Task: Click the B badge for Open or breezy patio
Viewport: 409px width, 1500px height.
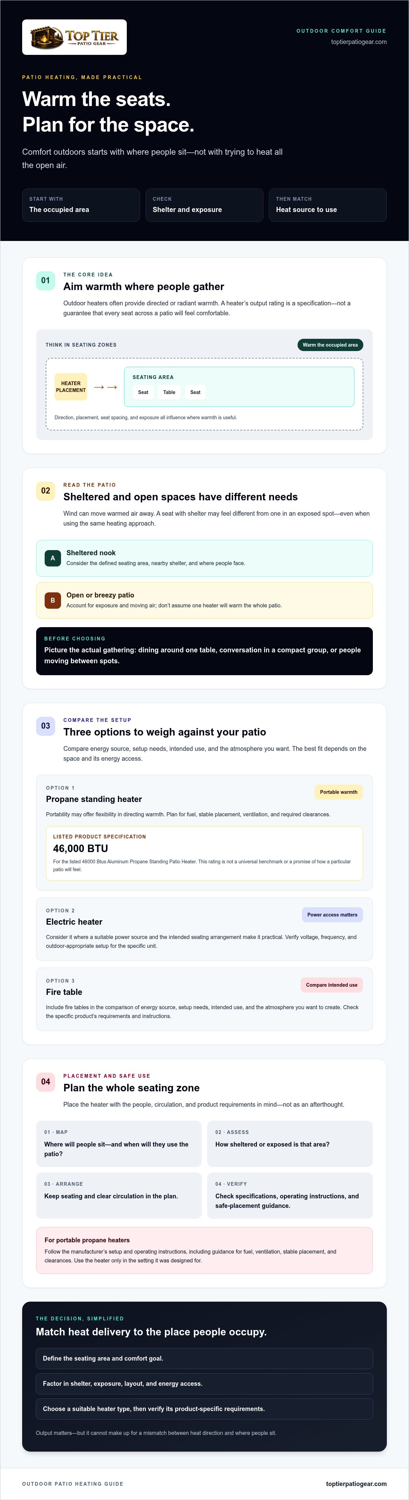Action: 52,600
